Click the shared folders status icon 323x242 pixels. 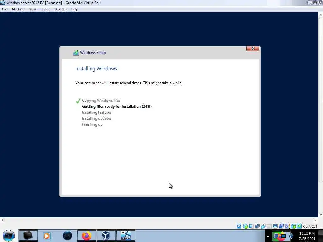click(269, 226)
